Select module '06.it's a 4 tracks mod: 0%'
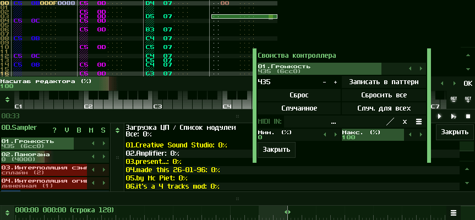Image resolution: width=475 pixels, height=220 pixels. point(172,186)
